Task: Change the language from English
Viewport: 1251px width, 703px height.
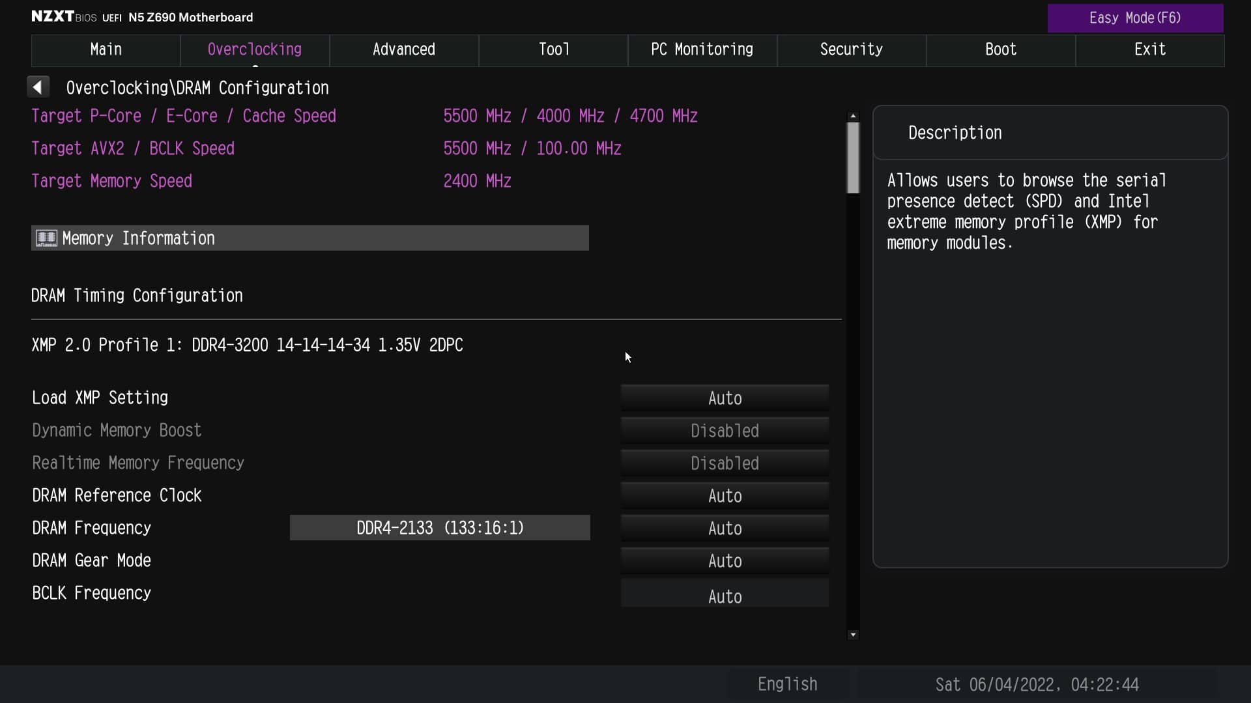Action: 787,684
